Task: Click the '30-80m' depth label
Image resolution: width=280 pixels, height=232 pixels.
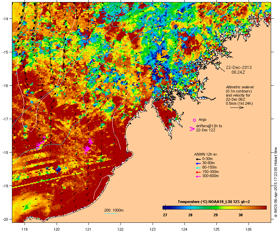Action: click(x=208, y=163)
